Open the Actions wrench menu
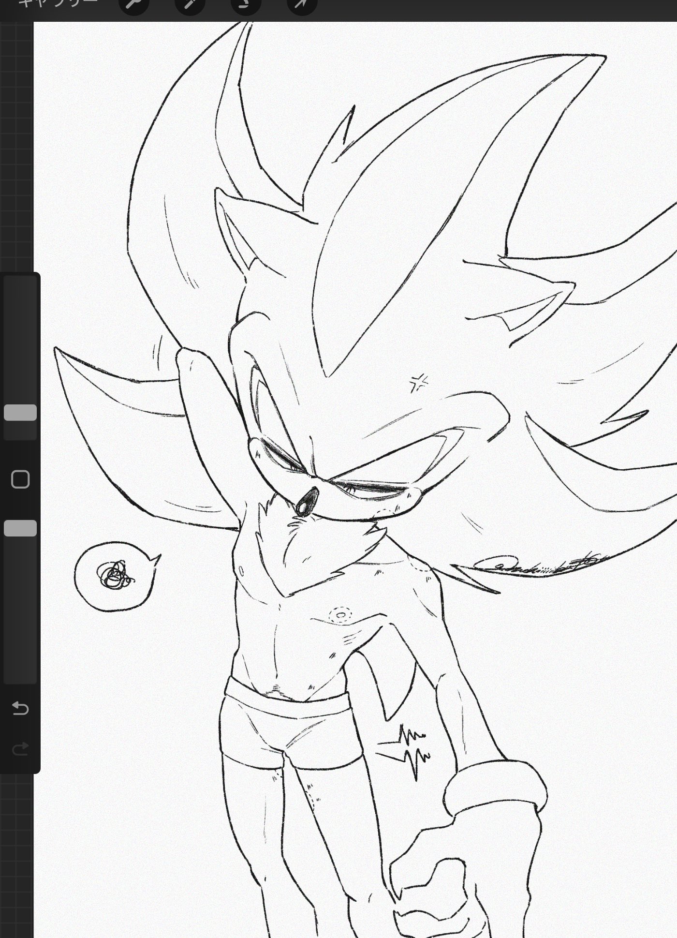 pos(133,4)
